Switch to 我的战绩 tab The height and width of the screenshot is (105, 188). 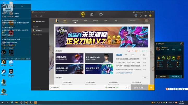tap(75, 21)
